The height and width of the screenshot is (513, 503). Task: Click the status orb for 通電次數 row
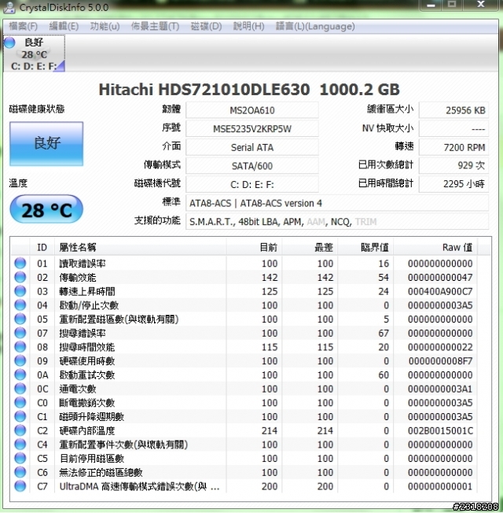point(20,389)
